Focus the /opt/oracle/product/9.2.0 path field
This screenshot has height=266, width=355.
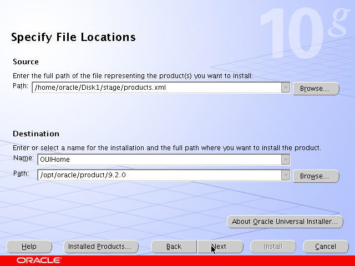(x=159, y=175)
